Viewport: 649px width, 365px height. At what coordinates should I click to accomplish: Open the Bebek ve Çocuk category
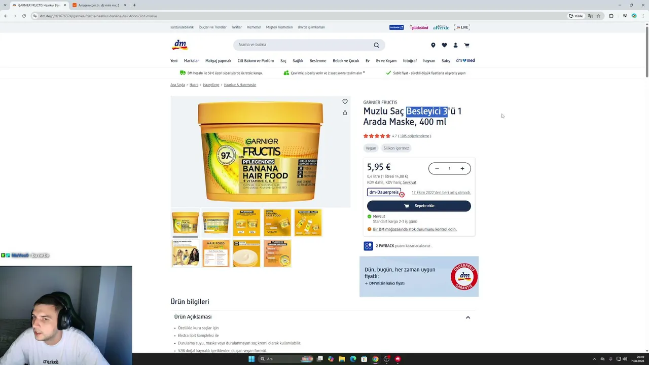coord(346,61)
